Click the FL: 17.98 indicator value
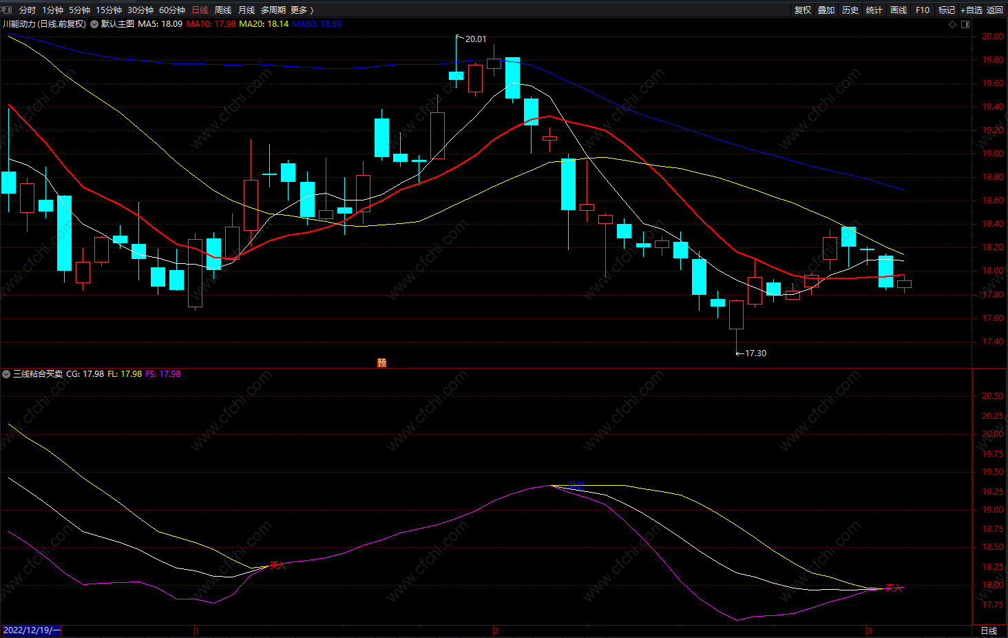Screen dimensions: 1008x638 pos(125,374)
